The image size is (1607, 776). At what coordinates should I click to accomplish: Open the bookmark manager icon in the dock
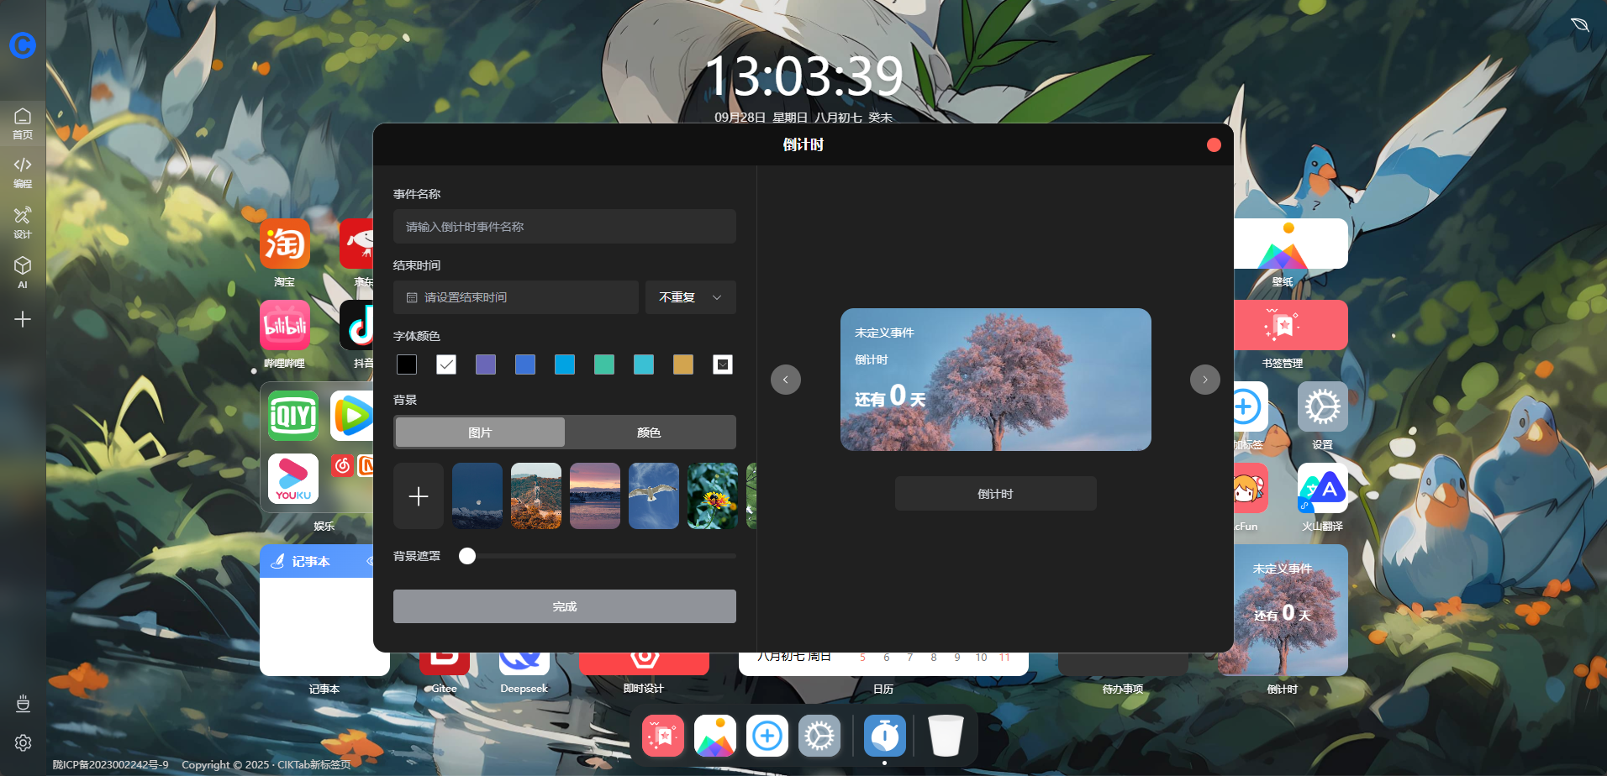[x=663, y=736]
